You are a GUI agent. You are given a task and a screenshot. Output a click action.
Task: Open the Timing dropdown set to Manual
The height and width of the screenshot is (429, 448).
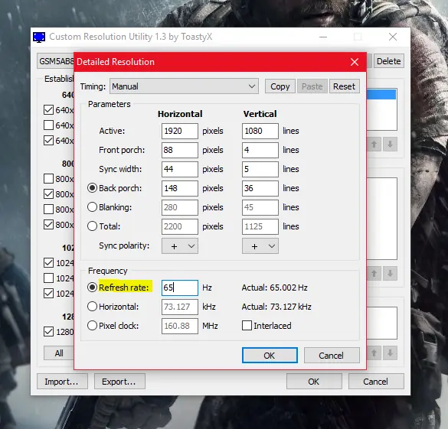click(184, 86)
